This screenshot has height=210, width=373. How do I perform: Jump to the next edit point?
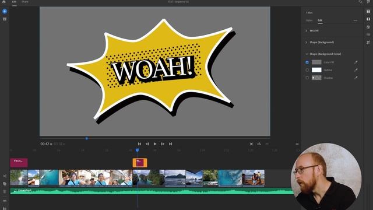point(171,144)
